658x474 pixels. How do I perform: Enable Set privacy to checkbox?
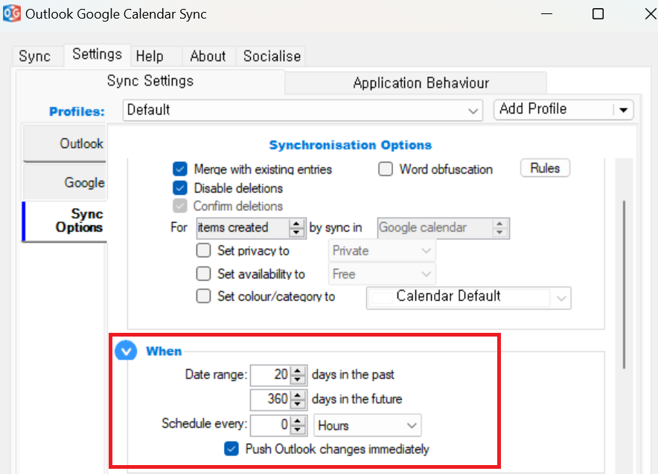point(203,250)
